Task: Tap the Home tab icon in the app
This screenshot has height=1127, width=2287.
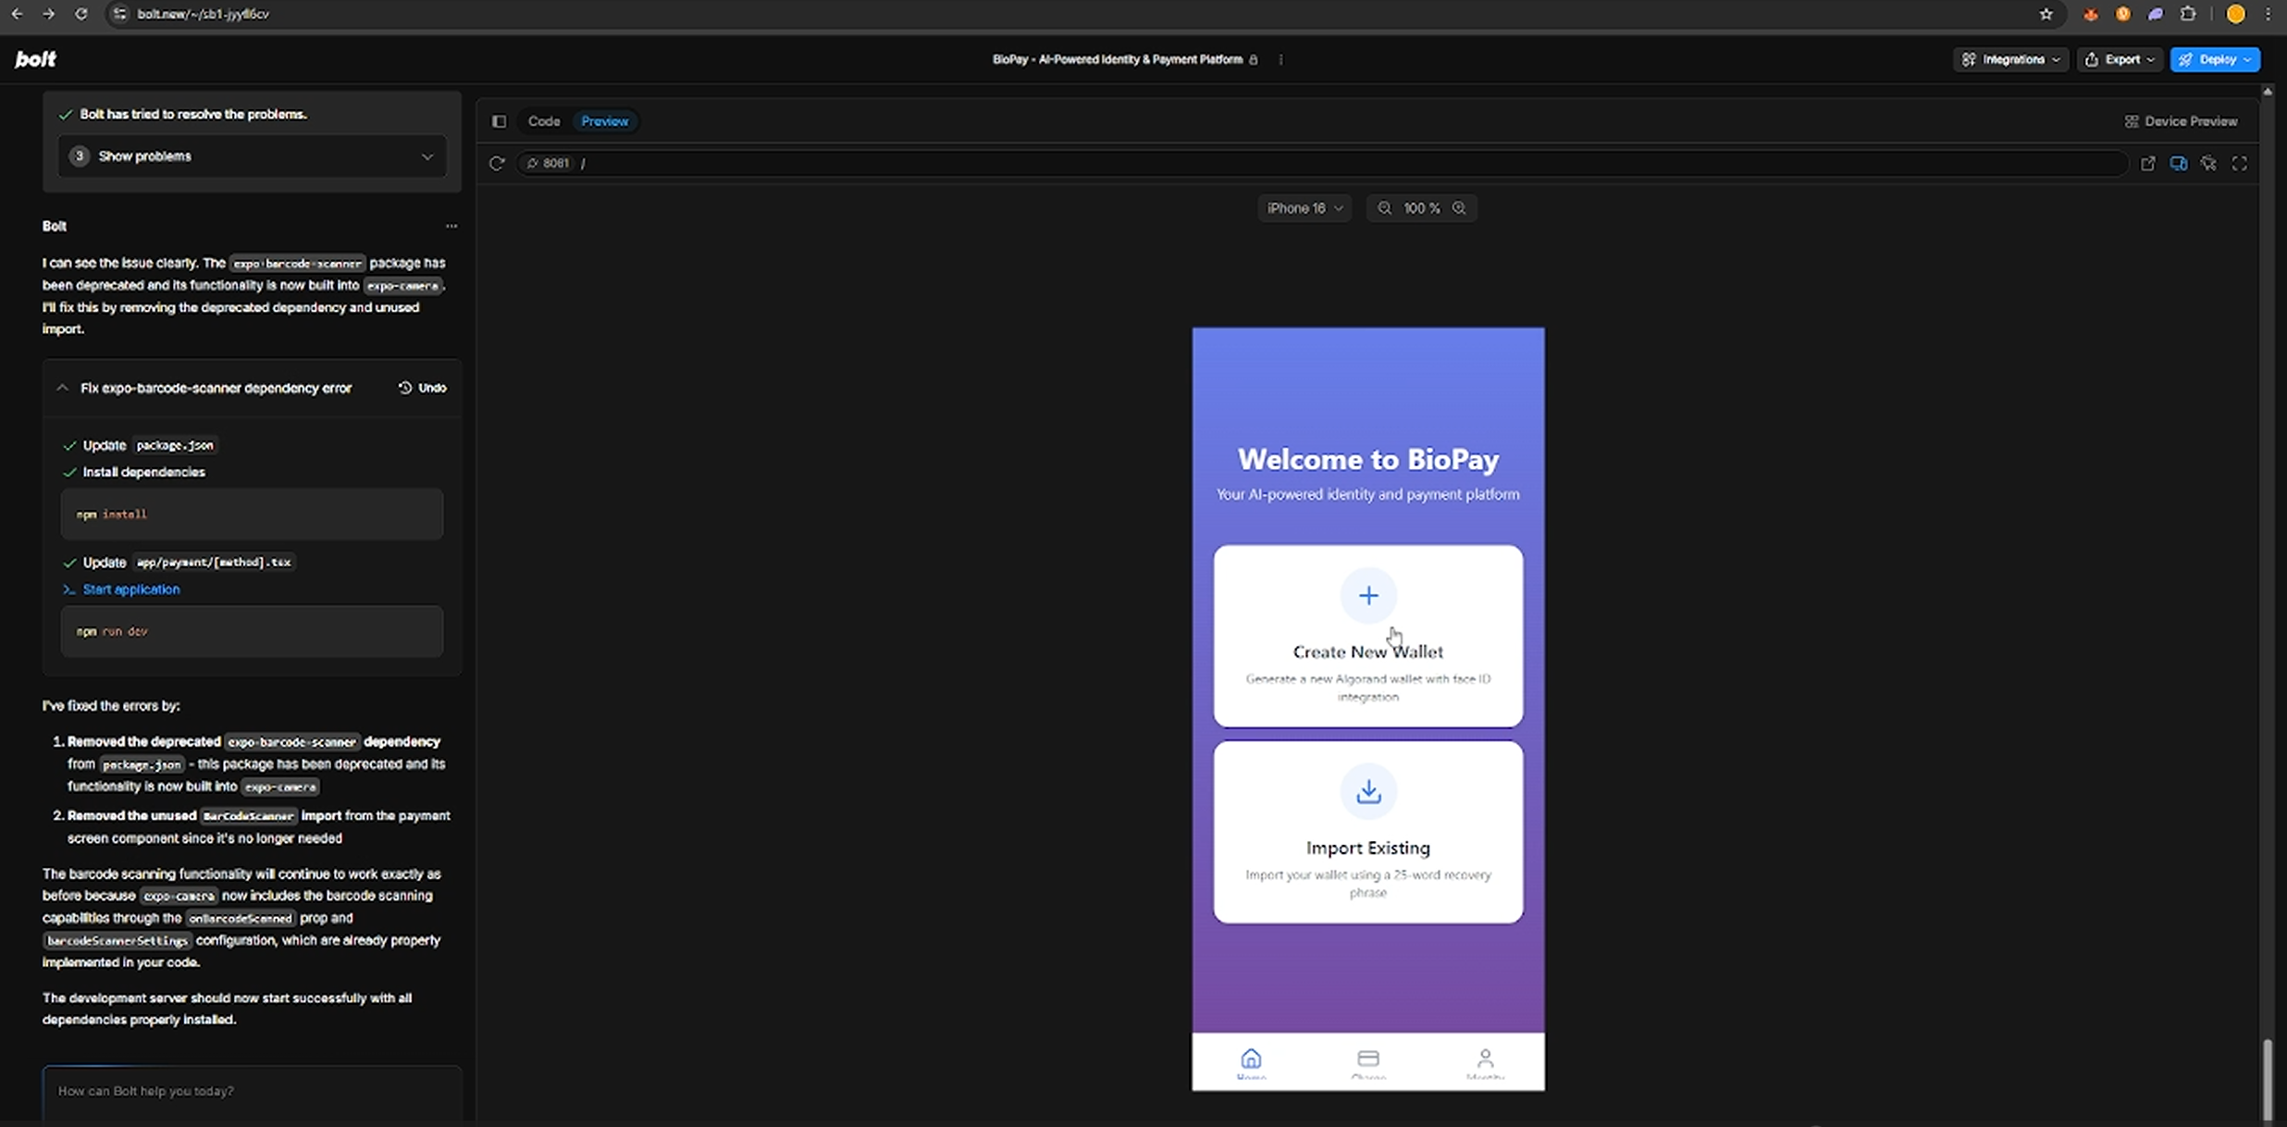Action: coord(1251,1059)
